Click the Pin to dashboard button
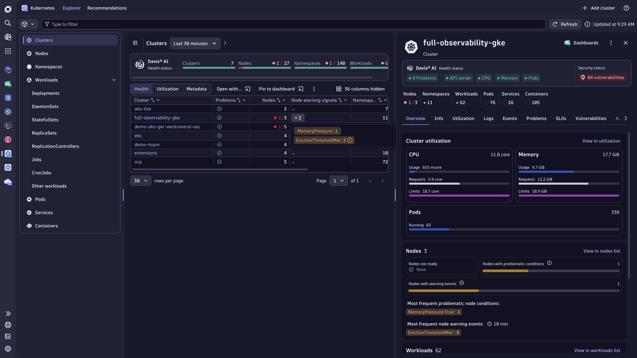This screenshot has height=358, width=637. tap(281, 89)
